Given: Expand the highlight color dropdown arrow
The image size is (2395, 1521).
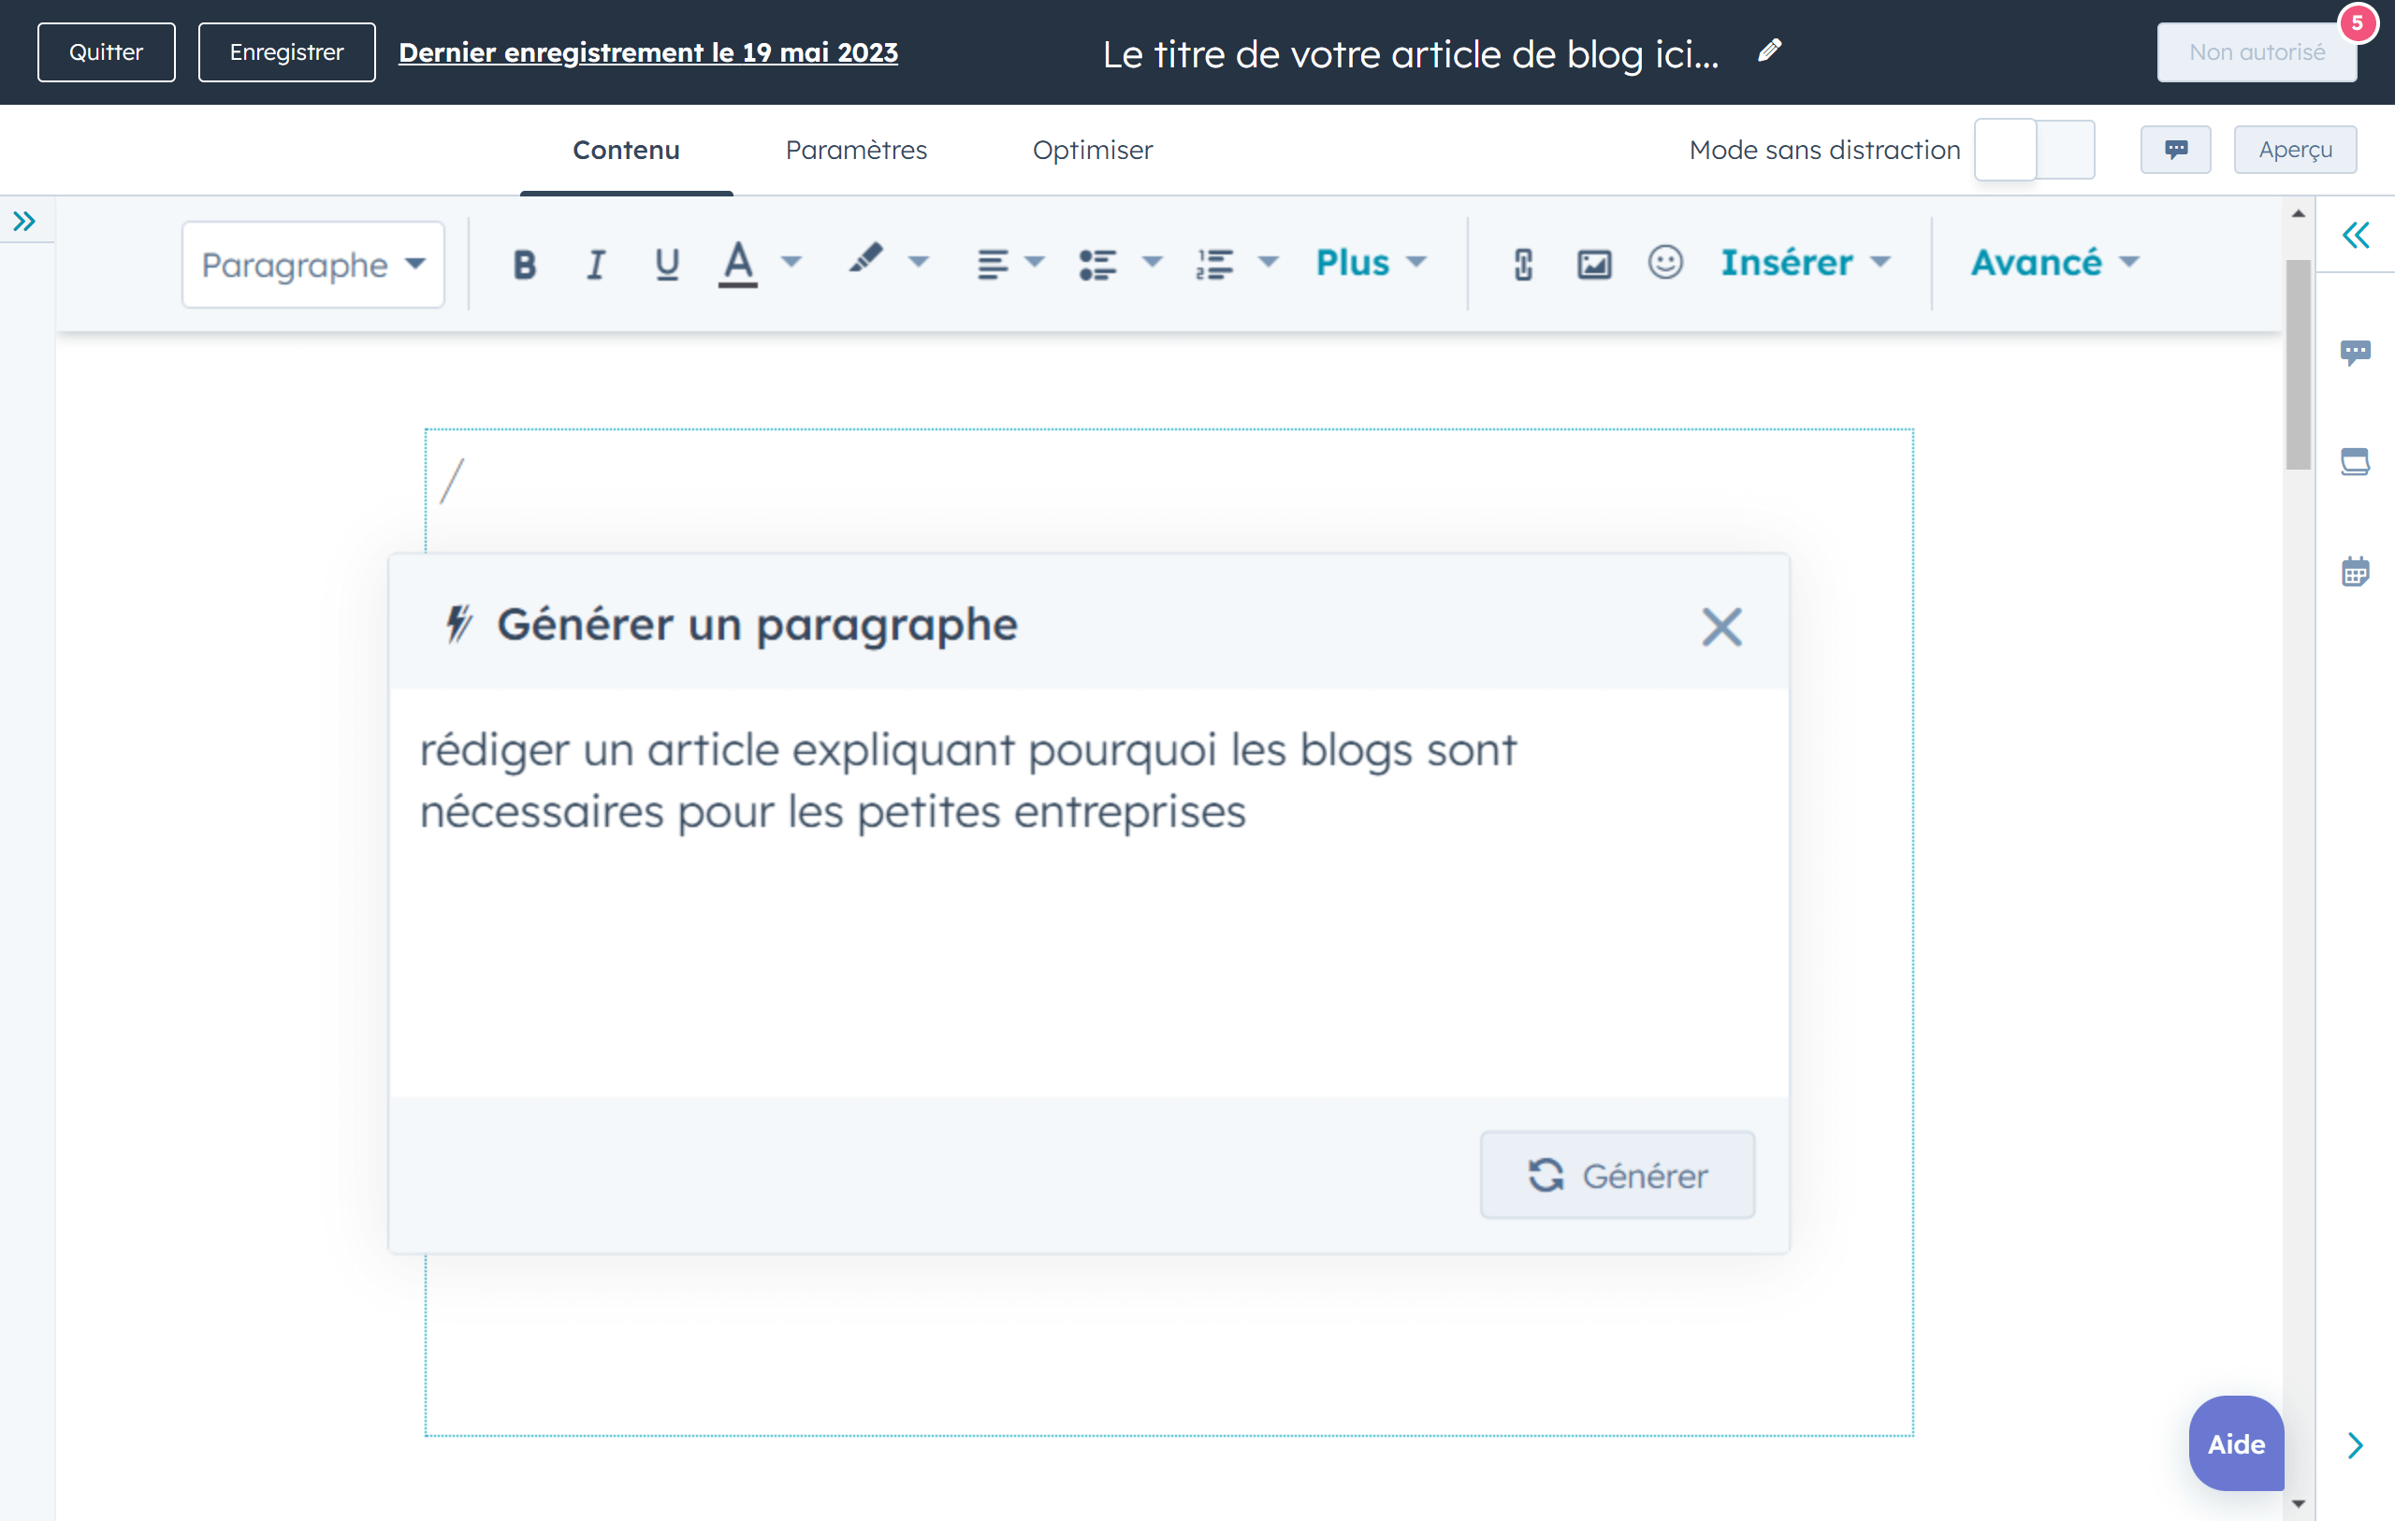Looking at the screenshot, I should click(x=919, y=263).
